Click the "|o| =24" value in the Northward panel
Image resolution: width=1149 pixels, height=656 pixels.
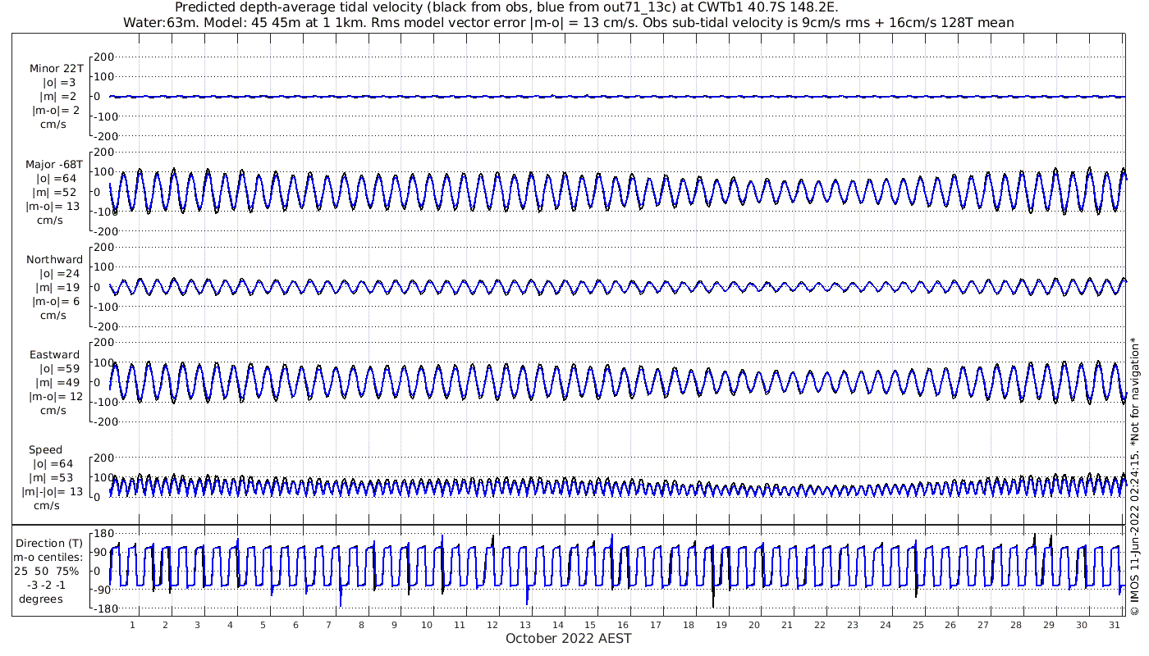(x=59, y=273)
